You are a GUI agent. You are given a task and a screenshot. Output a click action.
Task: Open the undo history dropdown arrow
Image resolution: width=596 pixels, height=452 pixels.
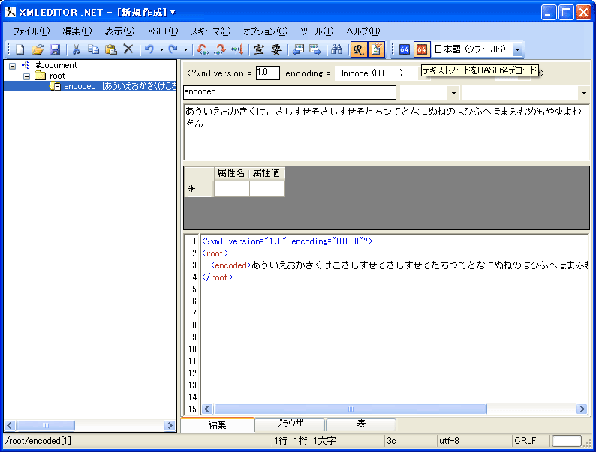(x=161, y=49)
